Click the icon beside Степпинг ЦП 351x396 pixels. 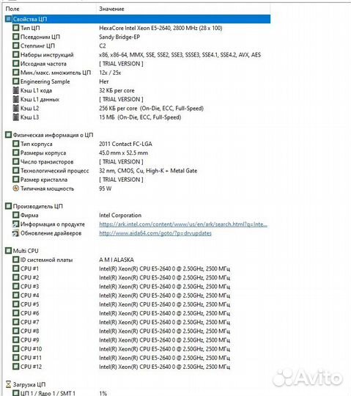click(x=16, y=45)
